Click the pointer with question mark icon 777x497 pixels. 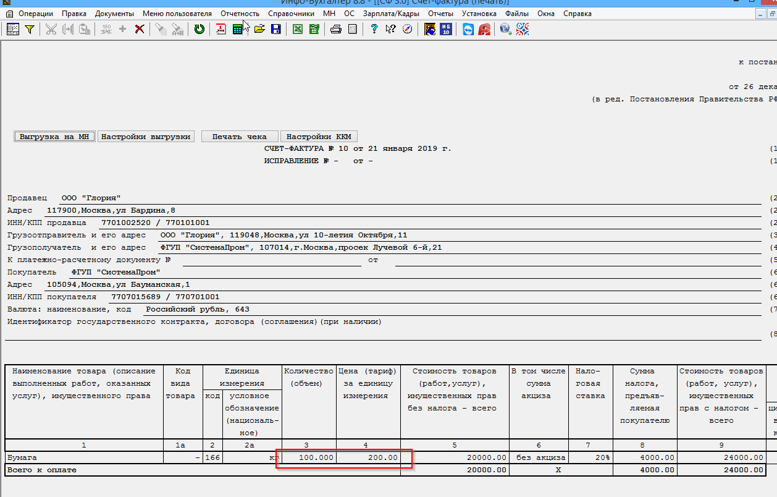(x=390, y=29)
